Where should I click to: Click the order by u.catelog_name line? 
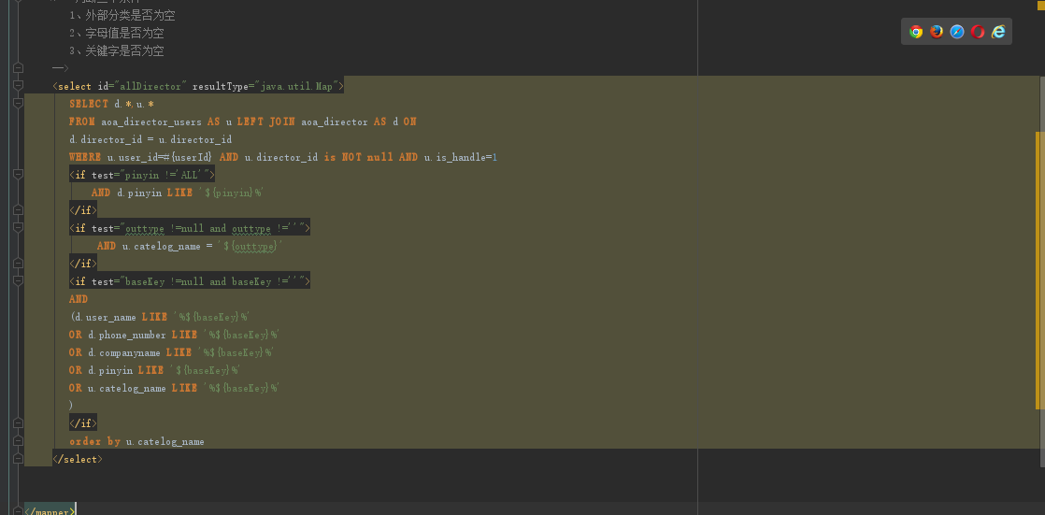[x=136, y=441]
